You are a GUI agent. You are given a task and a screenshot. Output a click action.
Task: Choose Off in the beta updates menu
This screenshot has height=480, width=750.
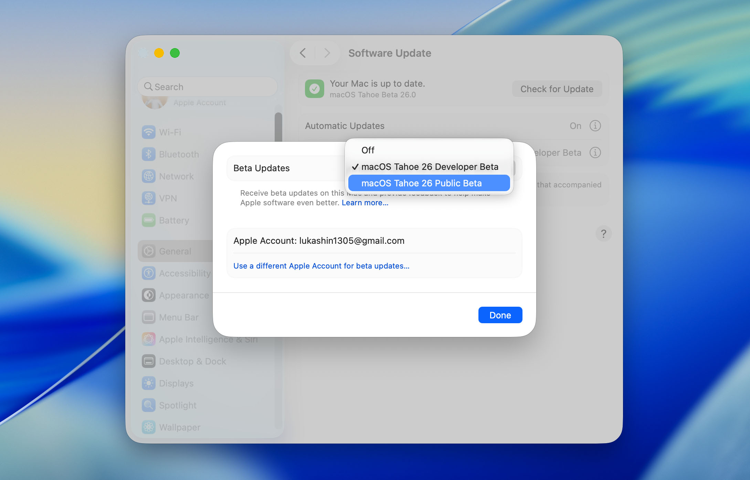429,150
